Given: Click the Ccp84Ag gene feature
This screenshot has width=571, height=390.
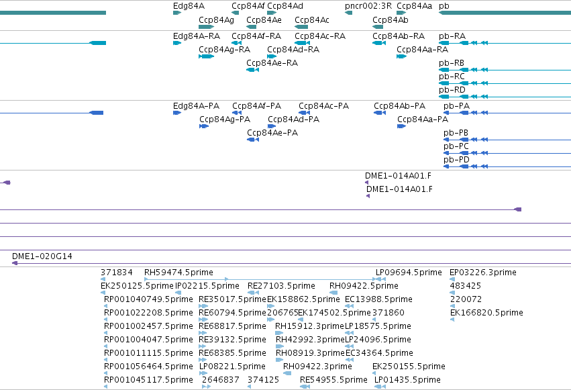Looking at the screenshot, I should coord(206,27).
